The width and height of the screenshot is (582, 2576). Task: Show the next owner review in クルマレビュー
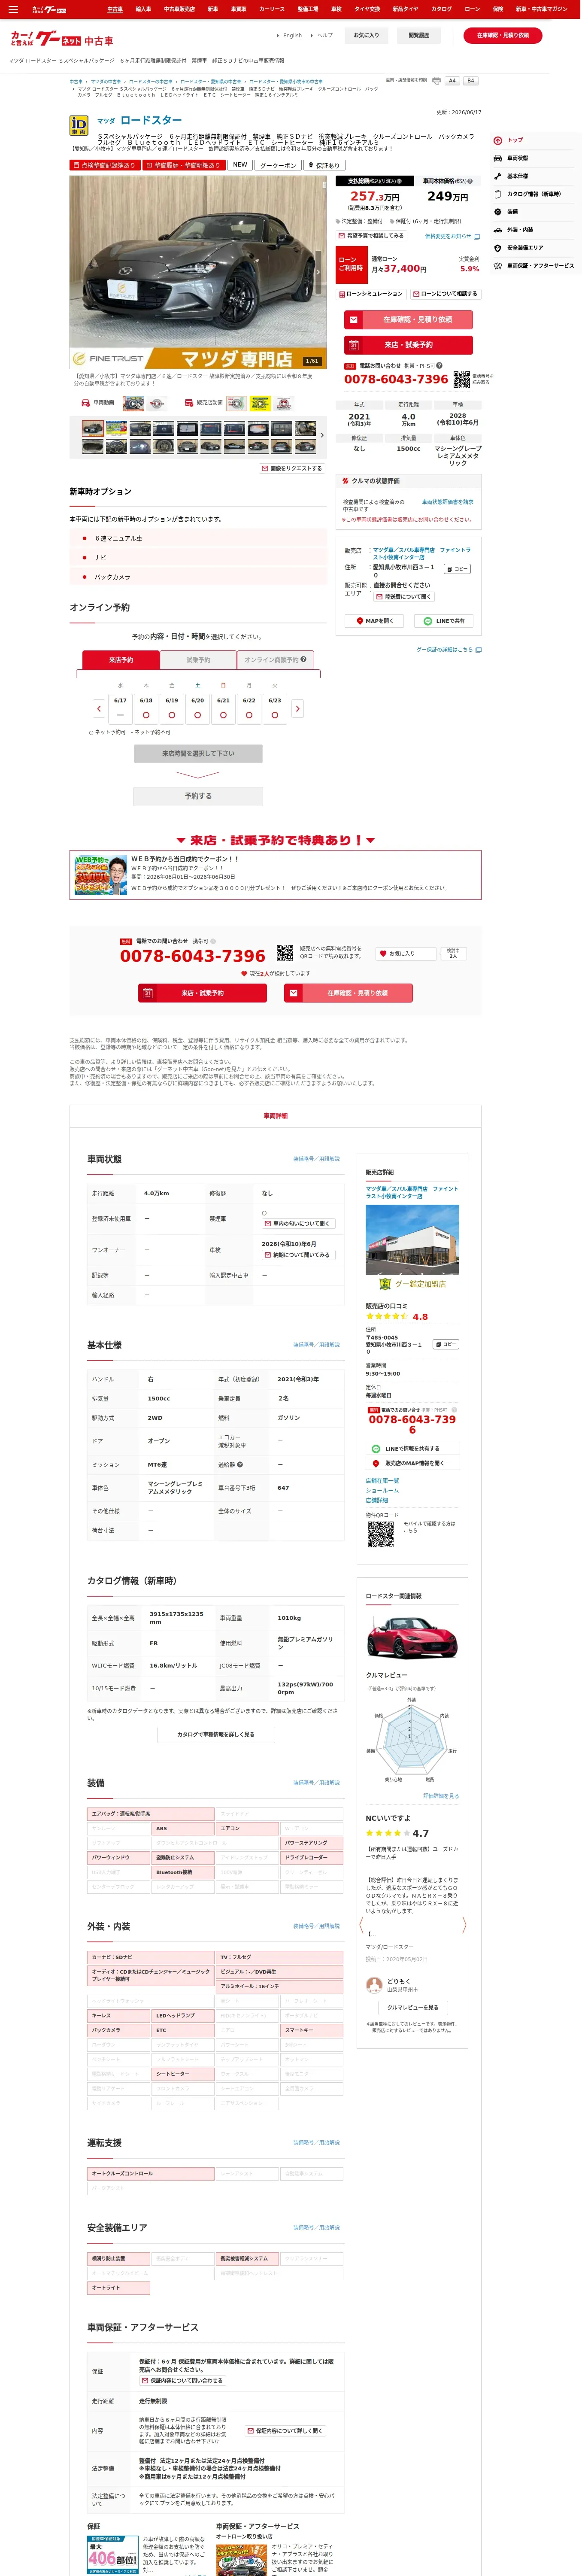point(464,1925)
